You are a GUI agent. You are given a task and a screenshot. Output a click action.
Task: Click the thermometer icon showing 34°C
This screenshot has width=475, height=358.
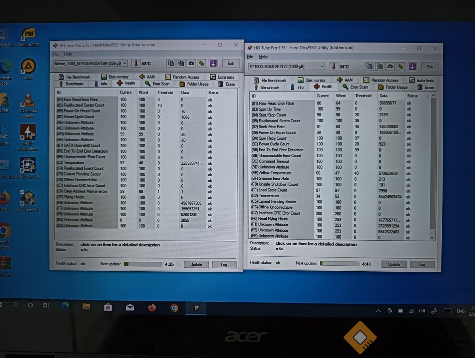[333, 67]
